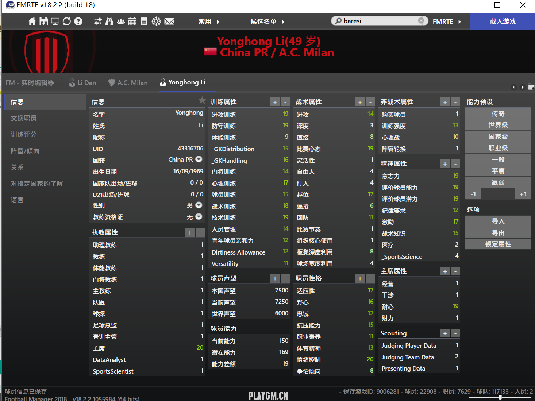Click the left tab-scroll arrow
The height and width of the screenshot is (401, 535).
click(514, 87)
